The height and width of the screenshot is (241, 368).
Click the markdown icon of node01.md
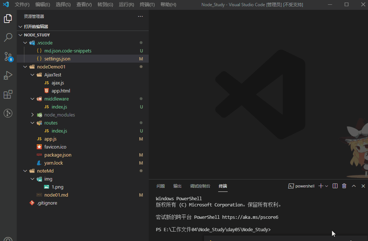coord(39,195)
